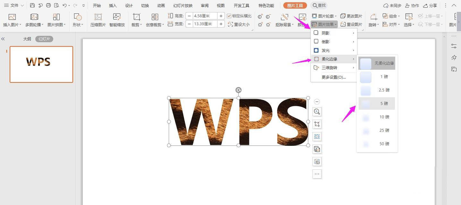Open the File (文件) menu dropdown
The width and height of the screenshot is (461, 205).
[14, 5]
